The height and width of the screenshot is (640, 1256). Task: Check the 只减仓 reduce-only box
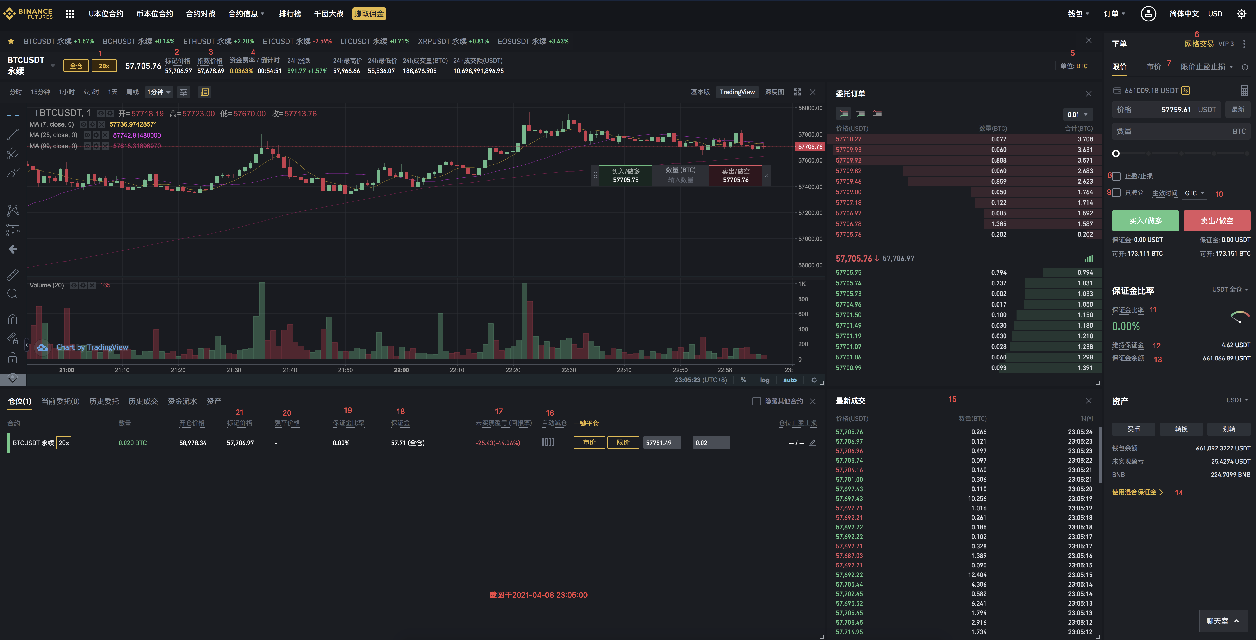pyautogui.click(x=1116, y=193)
